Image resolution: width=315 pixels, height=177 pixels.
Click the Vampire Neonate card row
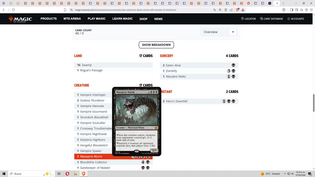click(x=93, y=106)
